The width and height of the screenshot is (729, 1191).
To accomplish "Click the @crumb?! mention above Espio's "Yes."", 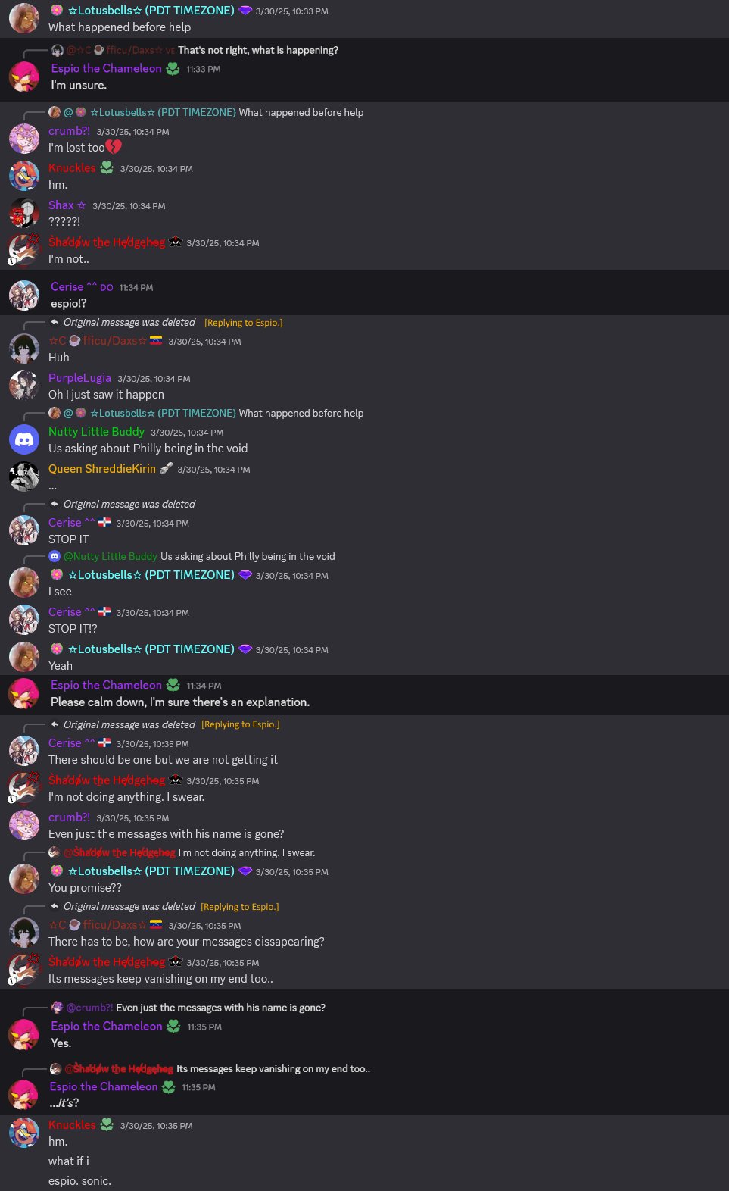I will point(90,1008).
